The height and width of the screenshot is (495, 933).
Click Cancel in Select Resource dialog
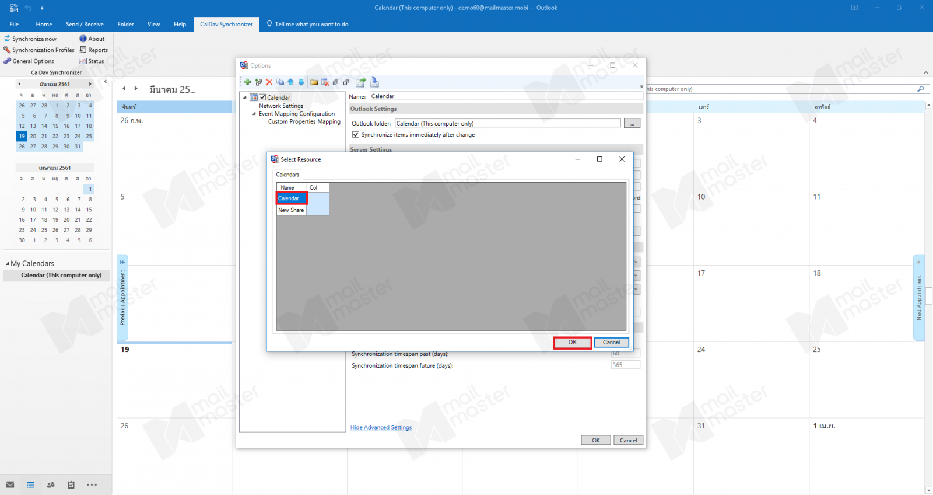click(x=611, y=343)
